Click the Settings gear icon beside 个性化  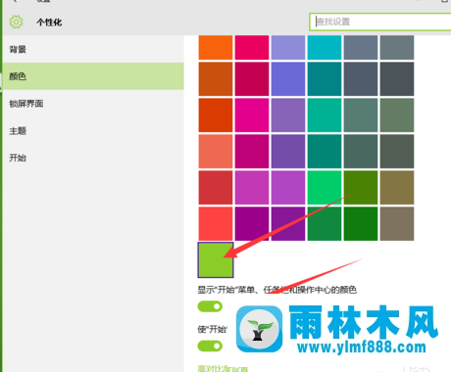pos(16,22)
